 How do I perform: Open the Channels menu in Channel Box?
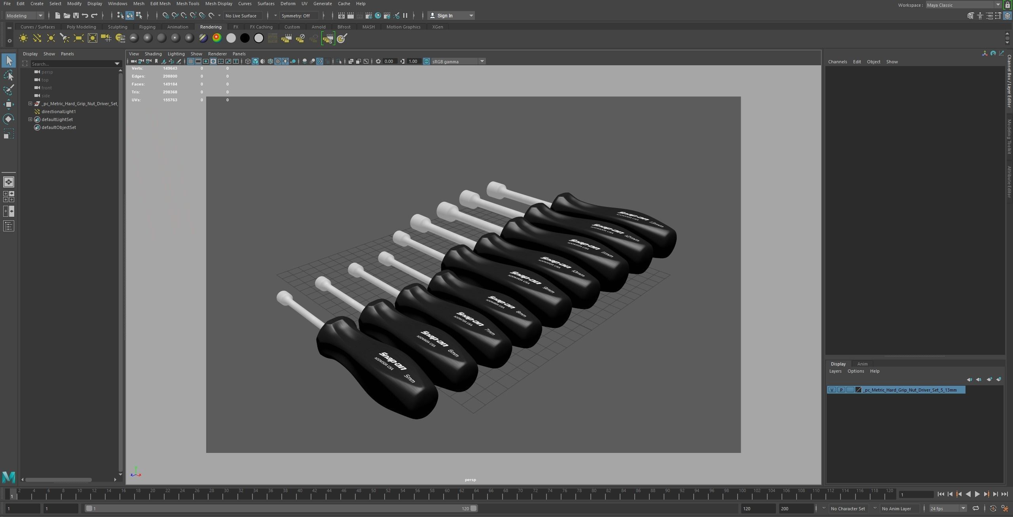837,62
